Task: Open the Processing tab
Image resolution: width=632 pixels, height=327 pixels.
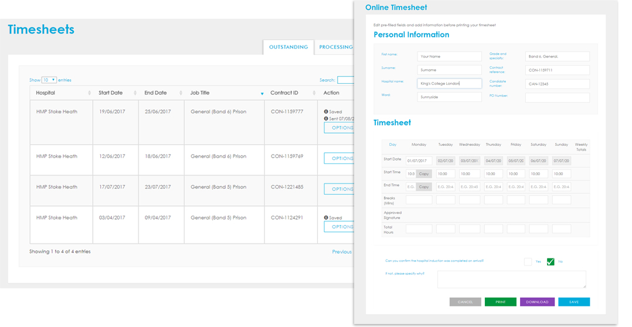Action: (x=335, y=47)
